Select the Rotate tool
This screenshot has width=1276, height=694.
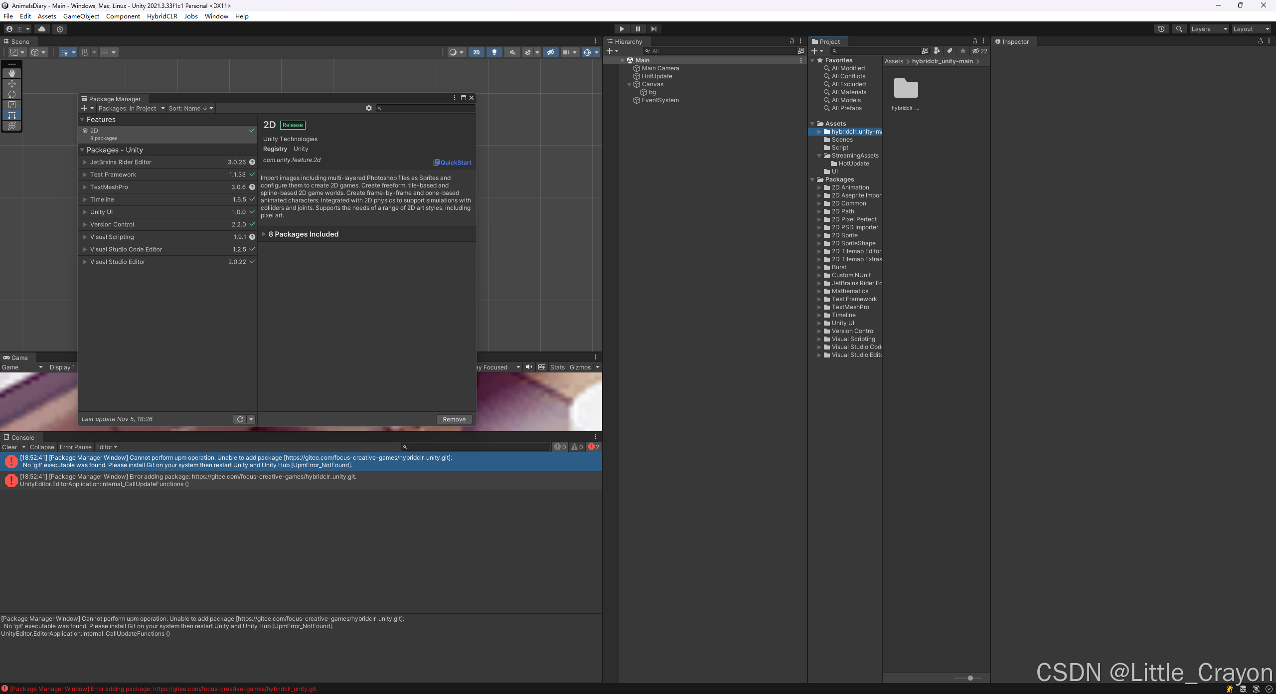[x=11, y=94]
